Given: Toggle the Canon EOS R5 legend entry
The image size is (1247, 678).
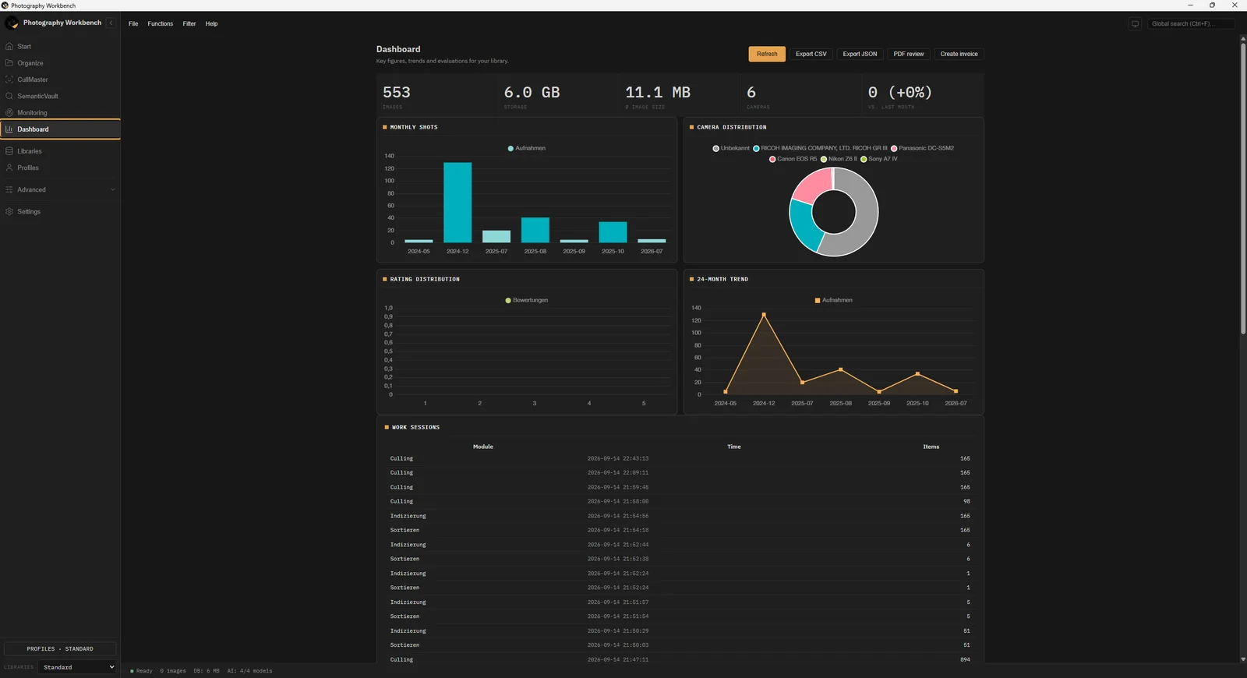Looking at the screenshot, I should [x=793, y=159].
